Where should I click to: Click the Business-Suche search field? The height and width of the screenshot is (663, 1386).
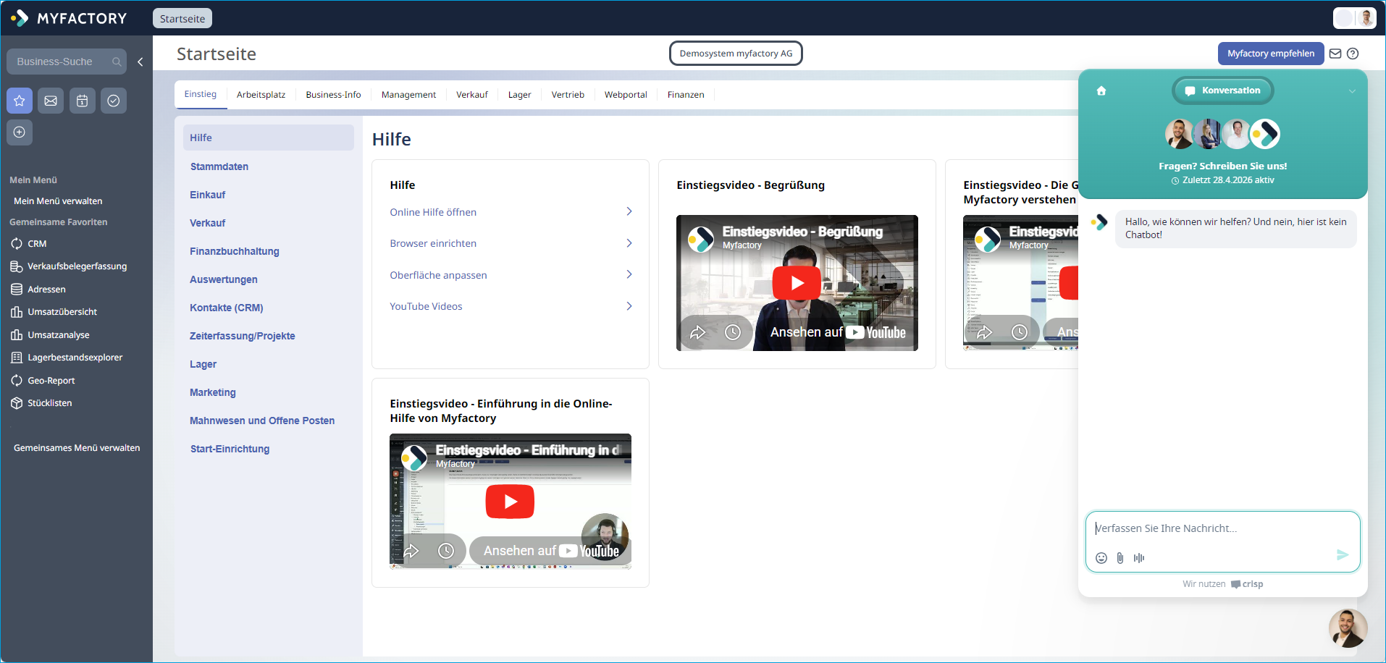click(x=67, y=62)
